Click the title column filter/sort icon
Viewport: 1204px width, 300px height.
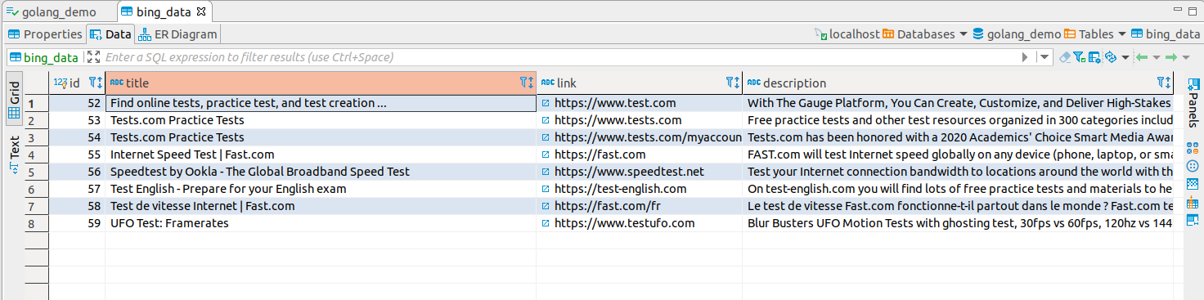[x=526, y=83]
